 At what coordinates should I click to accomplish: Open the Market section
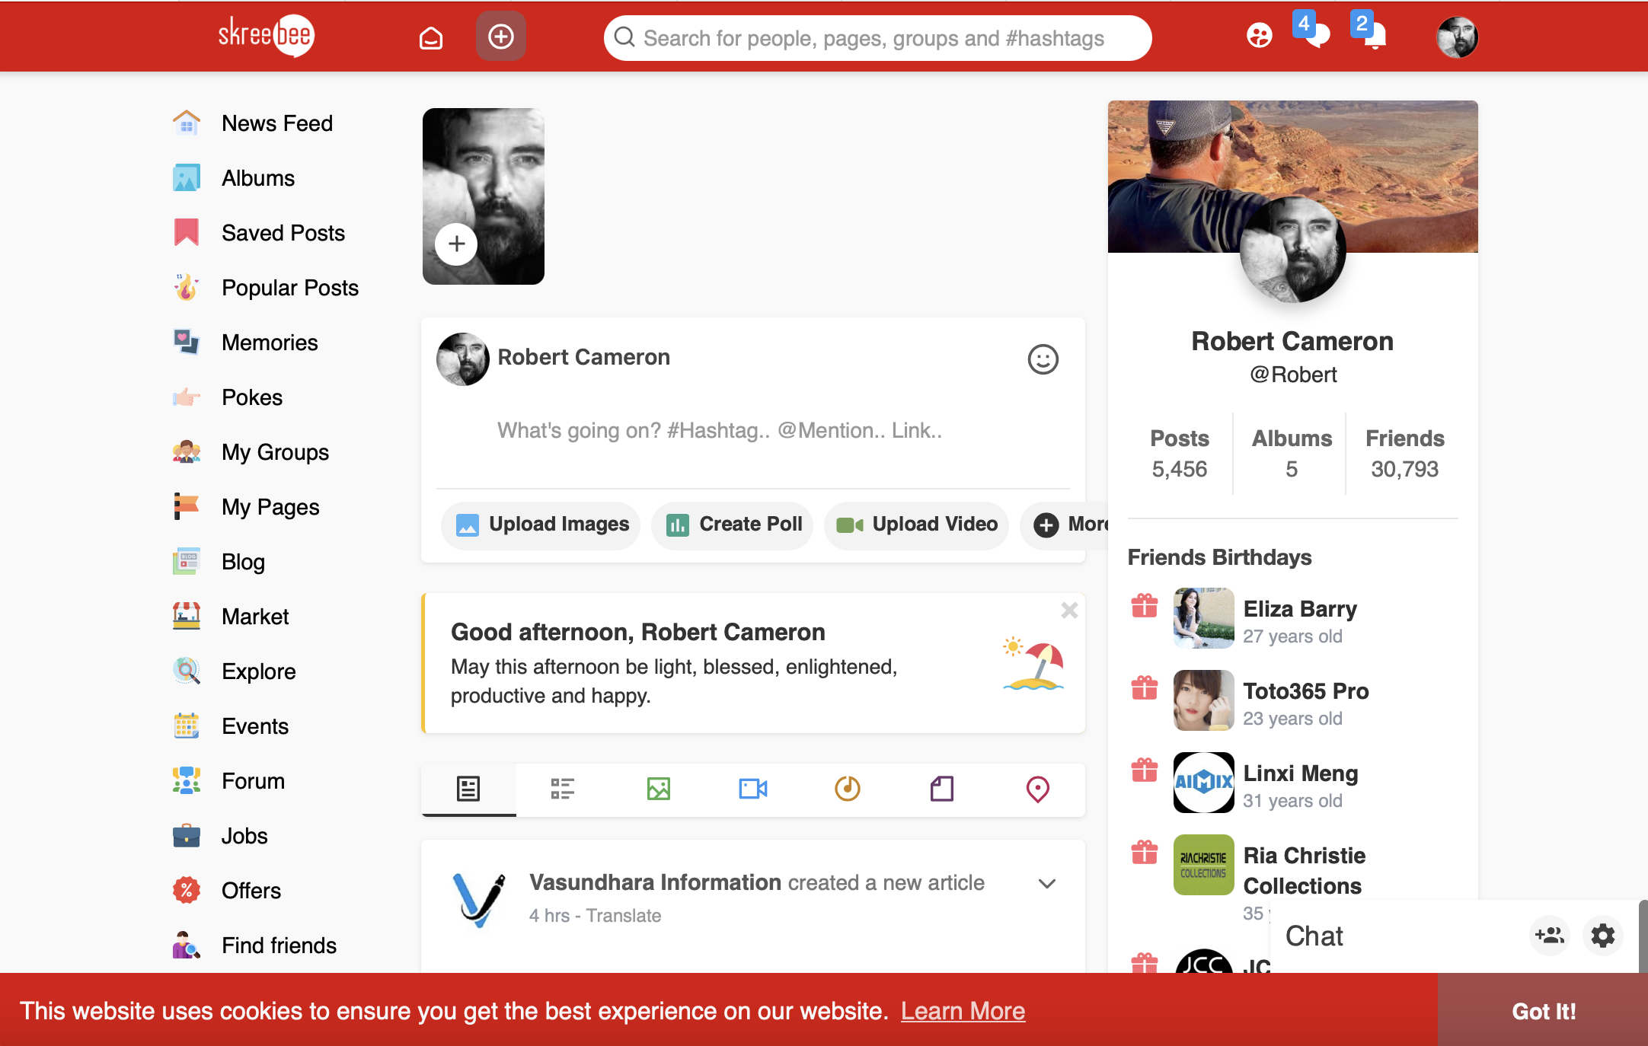pyautogui.click(x=254, y=616)
